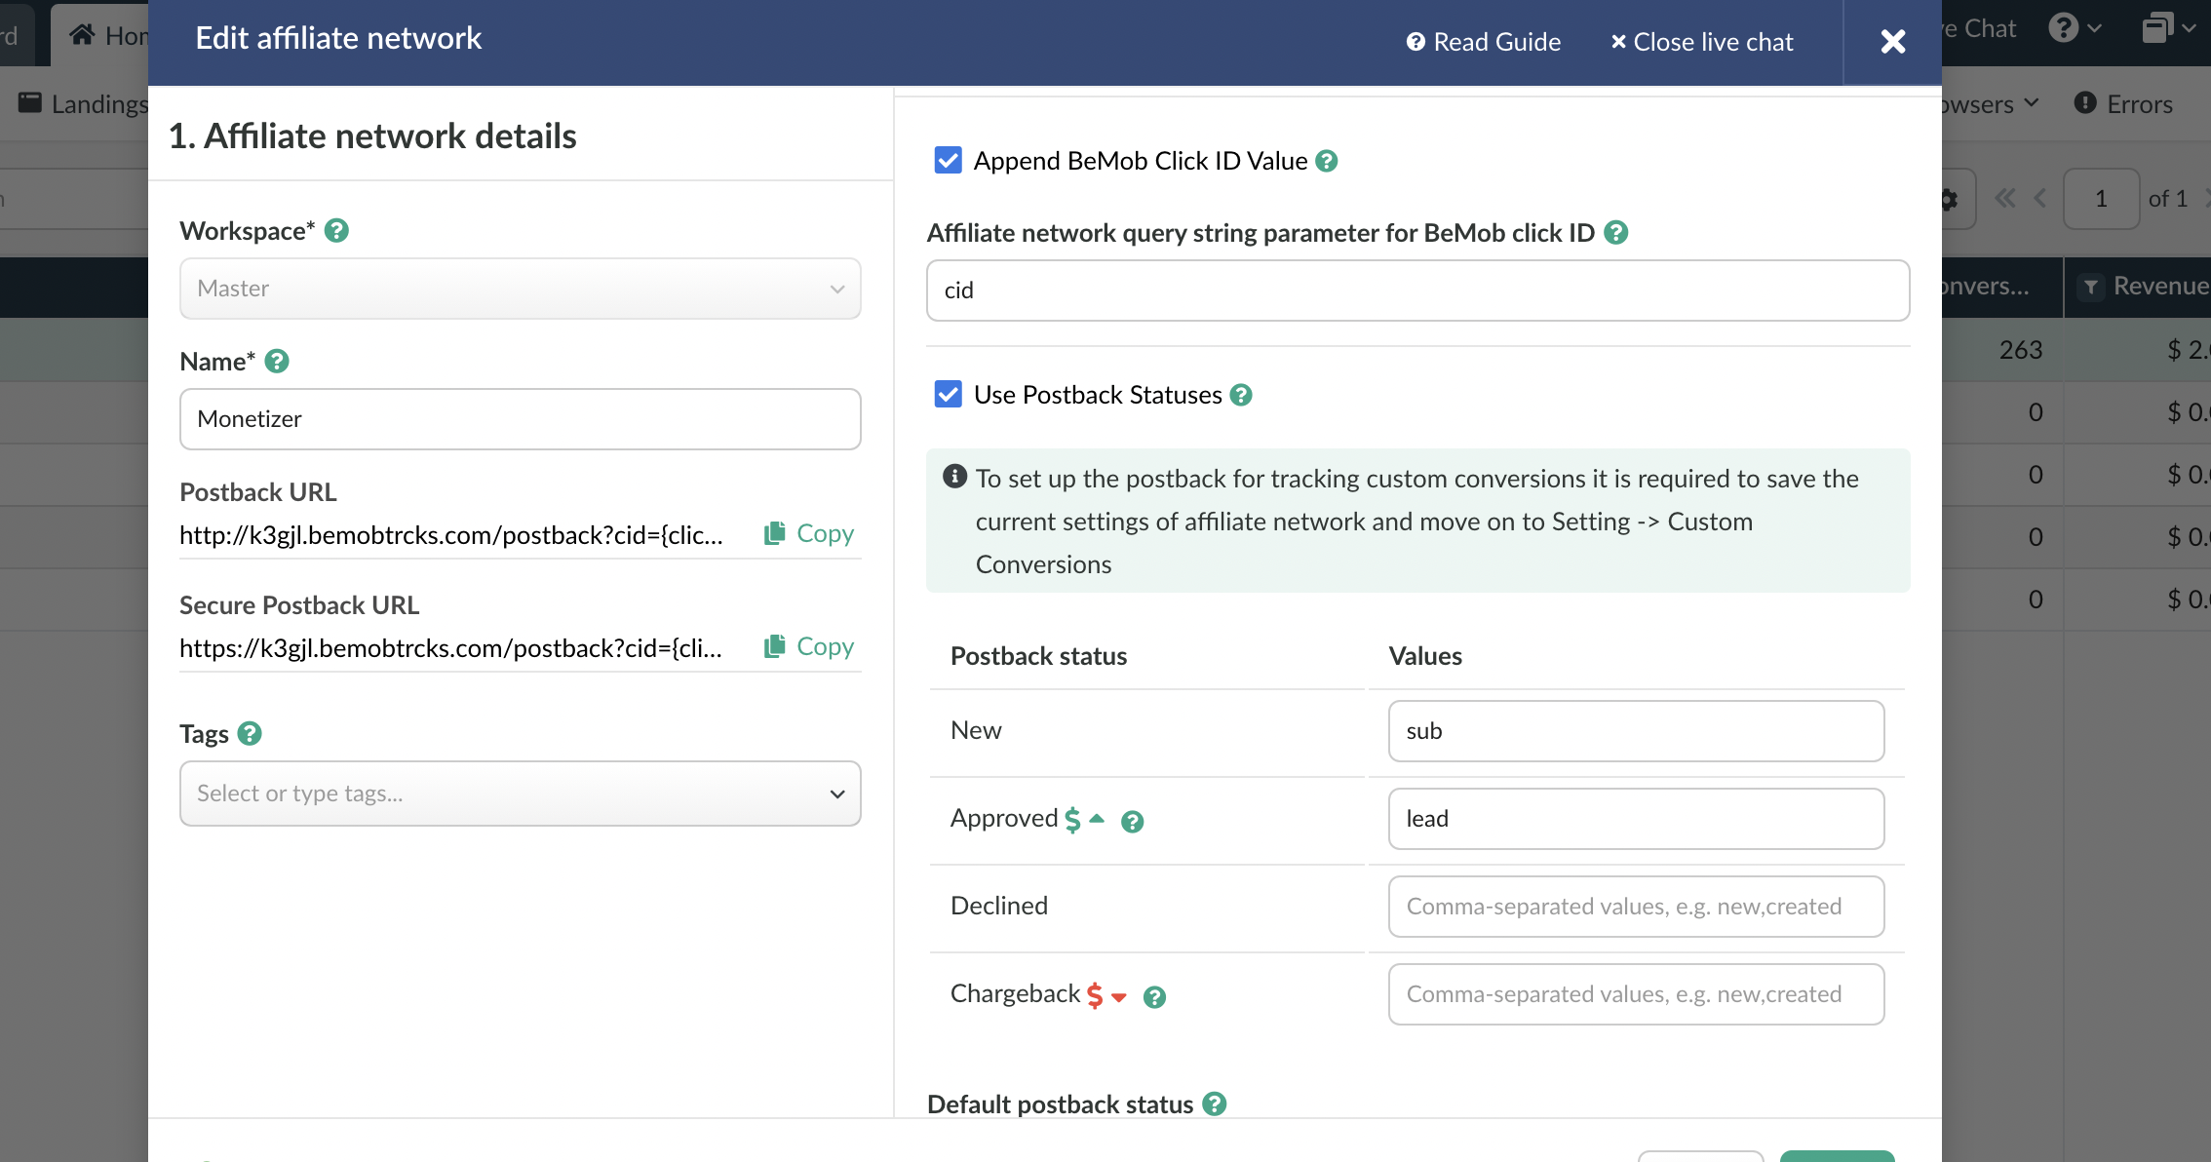Click the help menu icon in top bar
The height and width of the screenshot is (1162, 2211).
pyautogui.click(x=2075, y=28)
